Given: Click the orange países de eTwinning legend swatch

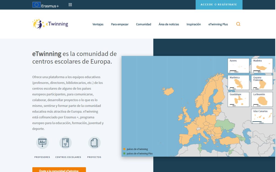Looking at the screenshot, I should (x=124, y=149).
